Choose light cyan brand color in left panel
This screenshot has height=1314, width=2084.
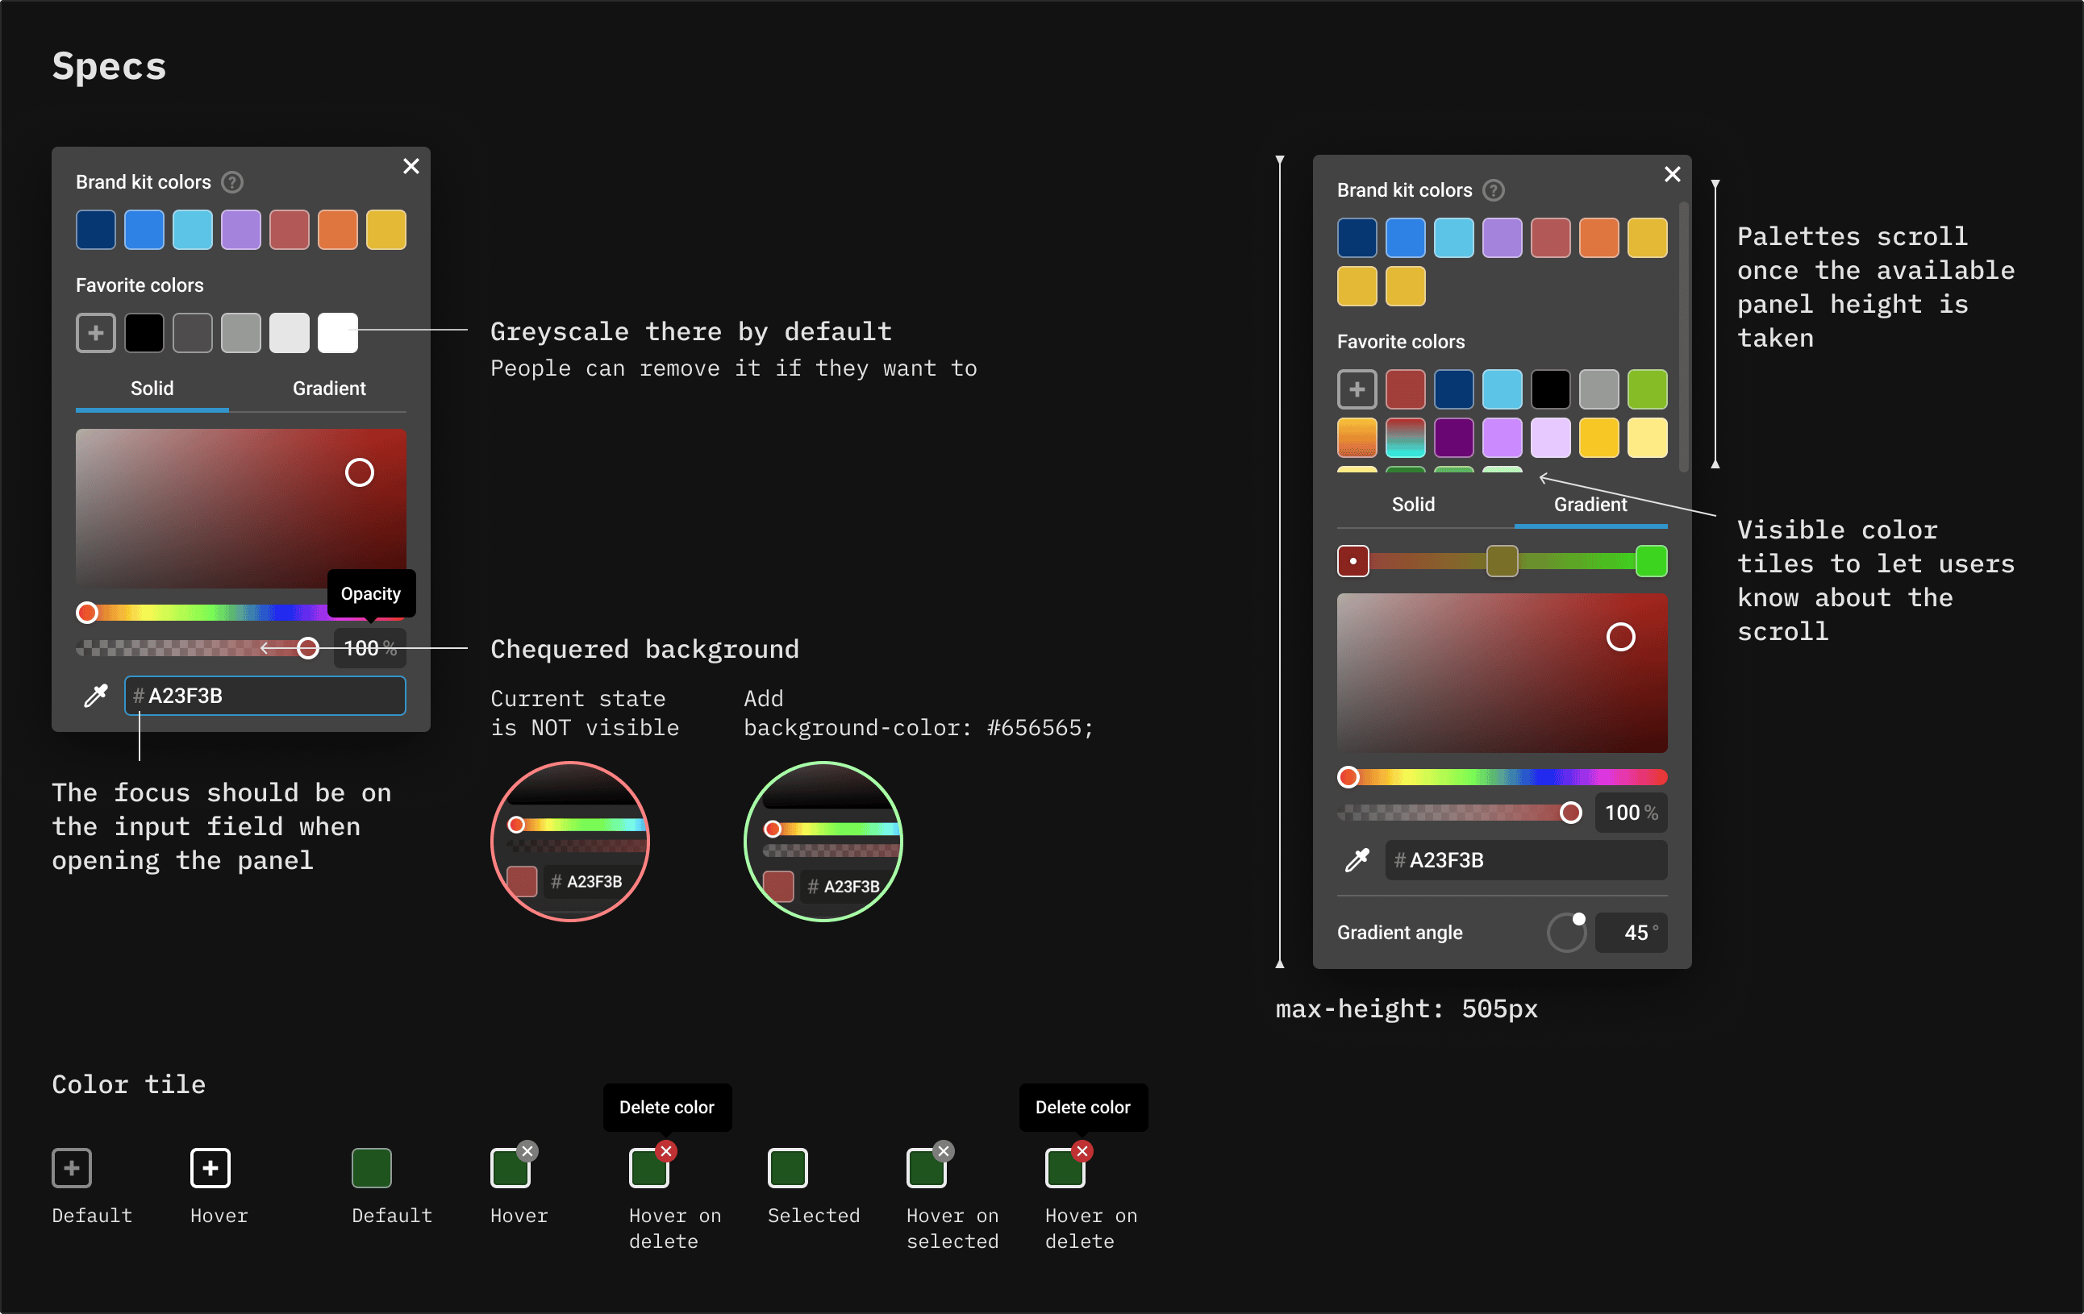(x=193, y=230)
